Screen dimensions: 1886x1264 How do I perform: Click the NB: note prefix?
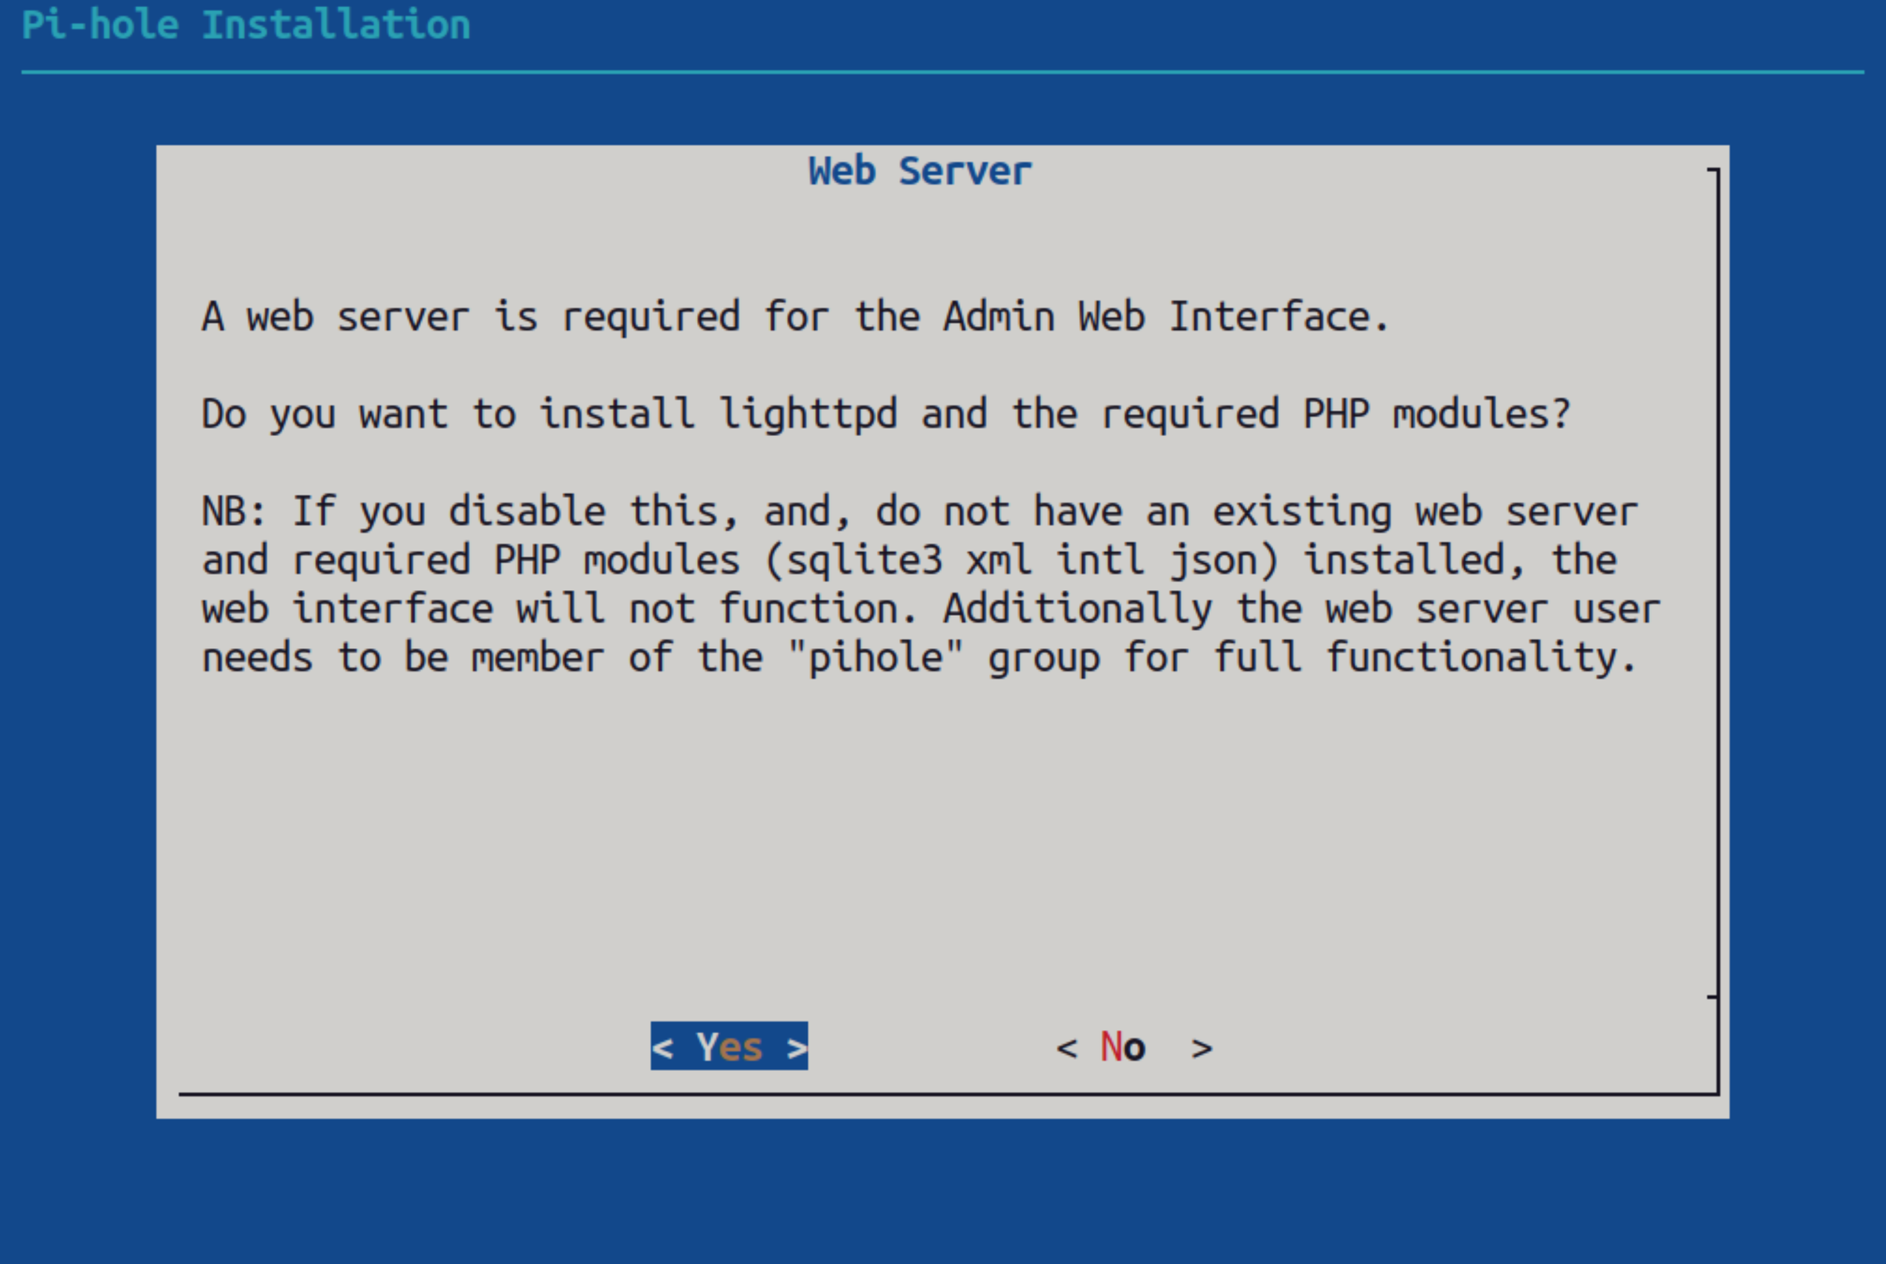234,511
